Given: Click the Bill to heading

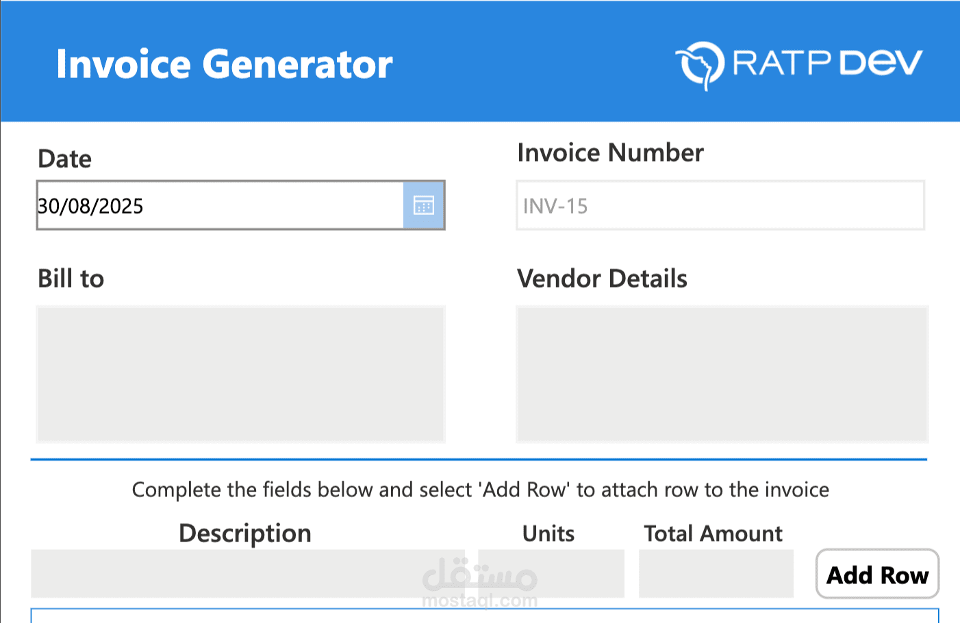Looking at the screenshot, I should coord(71,279).
